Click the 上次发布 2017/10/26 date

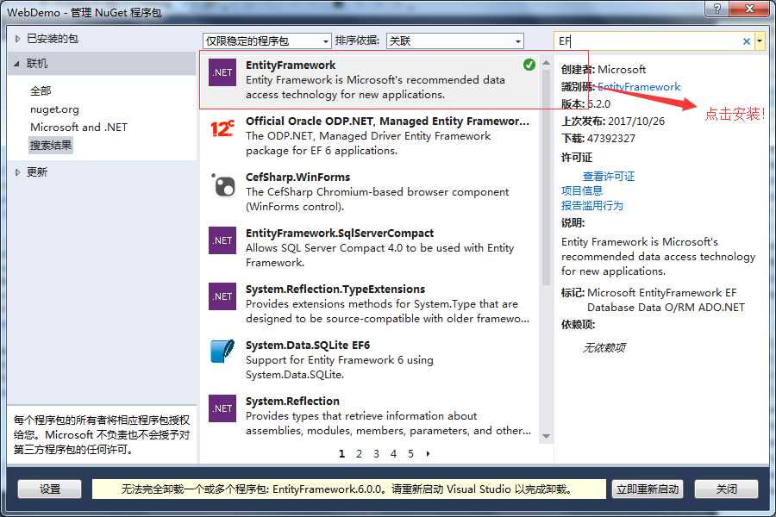(636, 121)
